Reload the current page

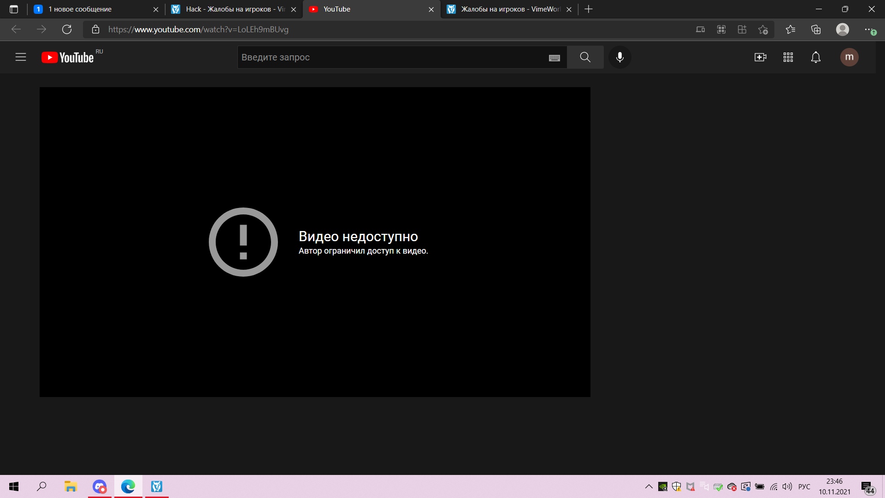[67, 30]
